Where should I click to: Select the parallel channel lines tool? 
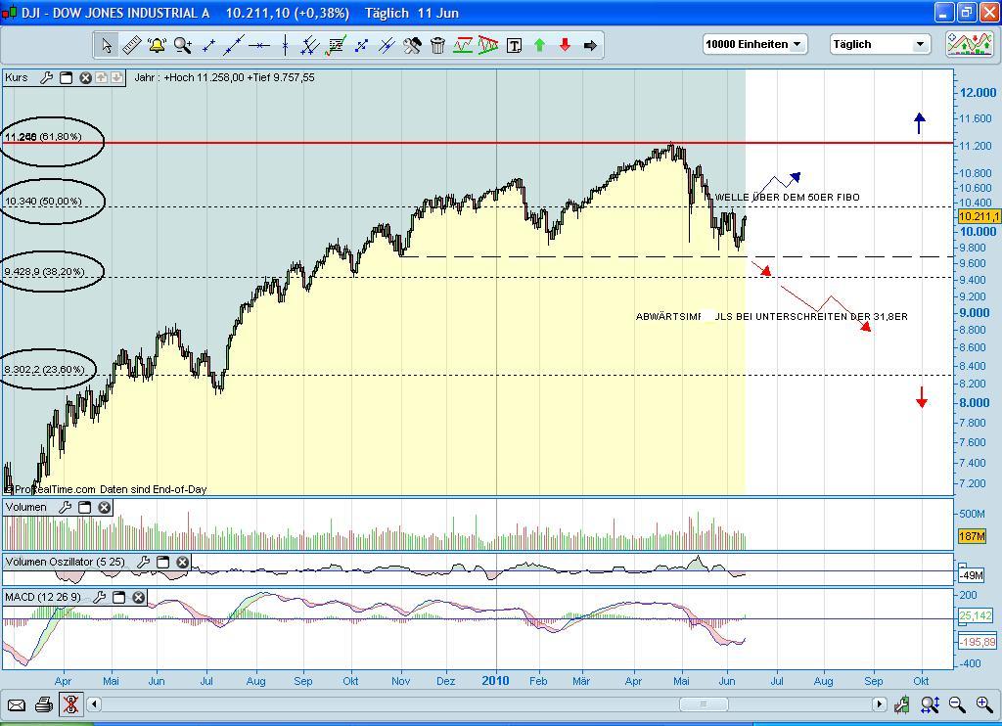310,45
